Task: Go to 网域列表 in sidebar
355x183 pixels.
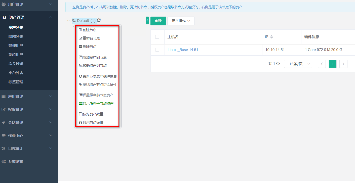Action: (x=16, y=37)
